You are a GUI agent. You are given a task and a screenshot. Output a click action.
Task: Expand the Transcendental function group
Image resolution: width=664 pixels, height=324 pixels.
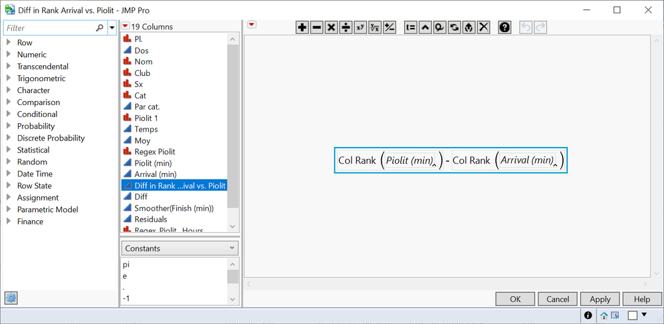pyautogui.click(x=9, y=66)
